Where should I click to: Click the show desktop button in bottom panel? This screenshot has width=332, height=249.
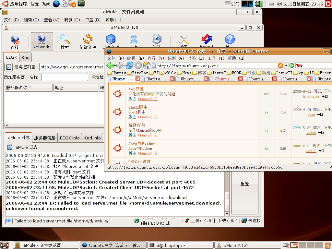tap(5, 245)
